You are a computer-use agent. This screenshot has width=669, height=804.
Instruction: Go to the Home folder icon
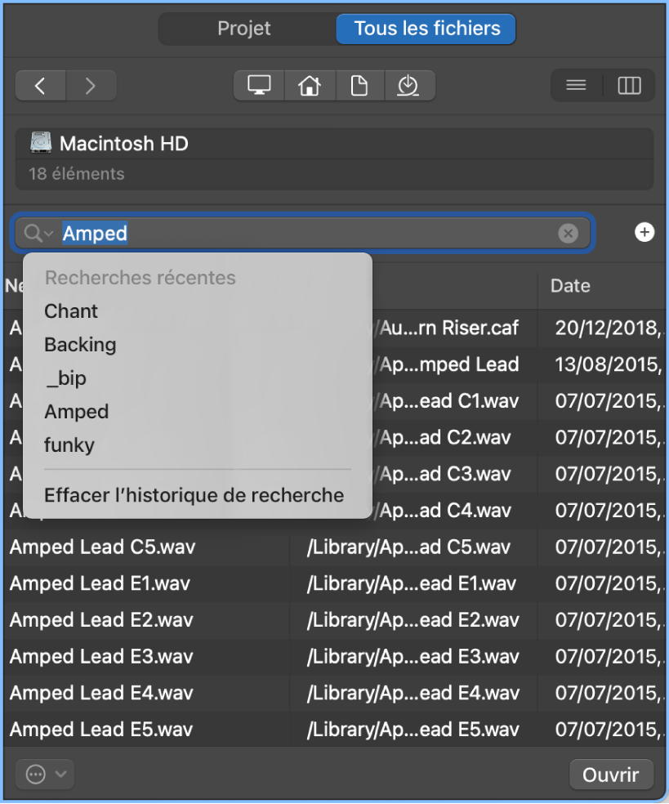(x=309, y=85)
